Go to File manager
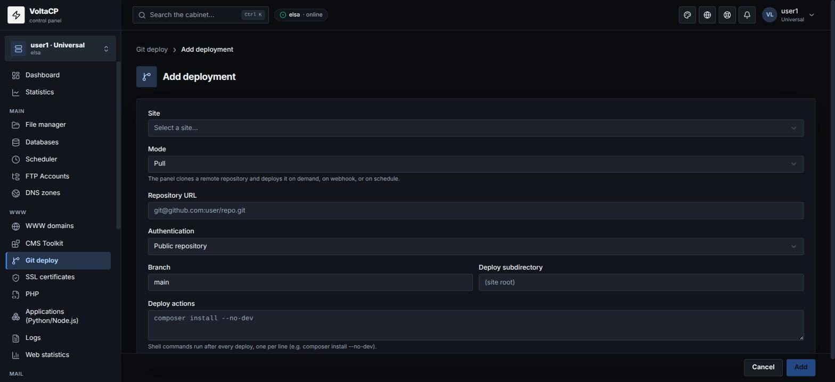The image size is (835, 382). point(58,125)
